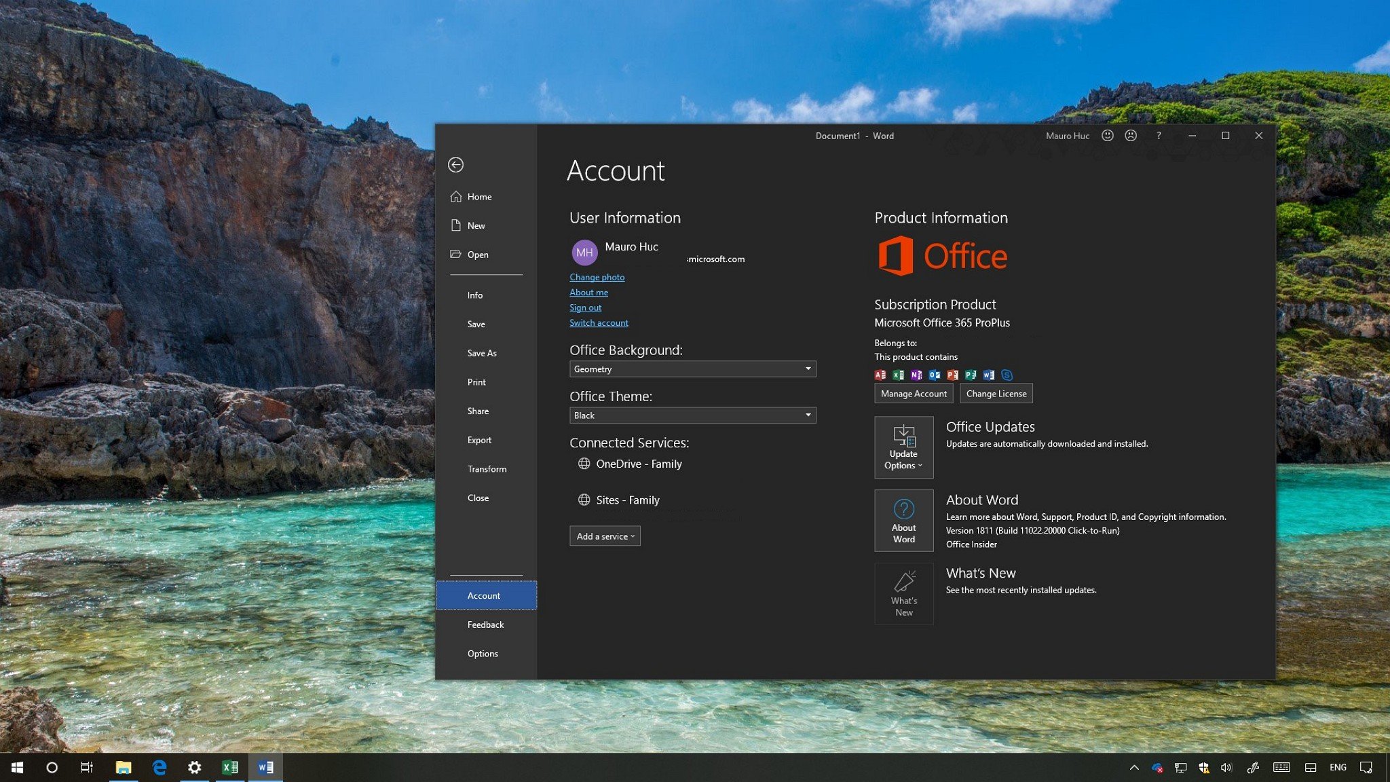
Task: Expand the Add a service dropdown
Action: (x=604, y=536)
